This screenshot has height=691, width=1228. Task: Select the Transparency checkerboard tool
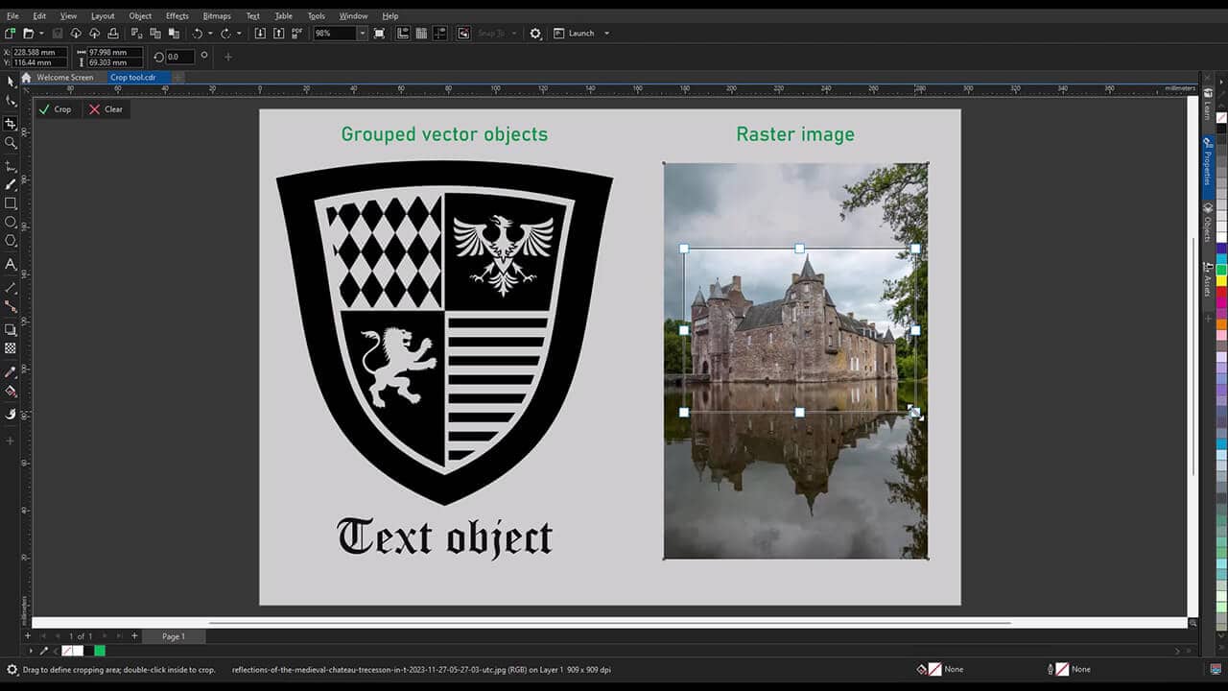[11, 348]
